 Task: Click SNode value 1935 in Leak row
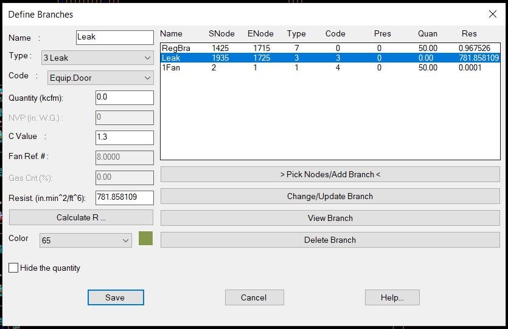220,58
